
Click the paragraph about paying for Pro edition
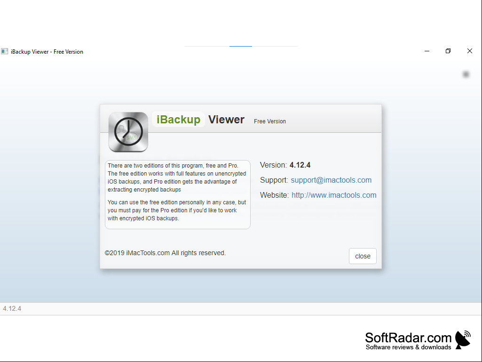(177, 210)
